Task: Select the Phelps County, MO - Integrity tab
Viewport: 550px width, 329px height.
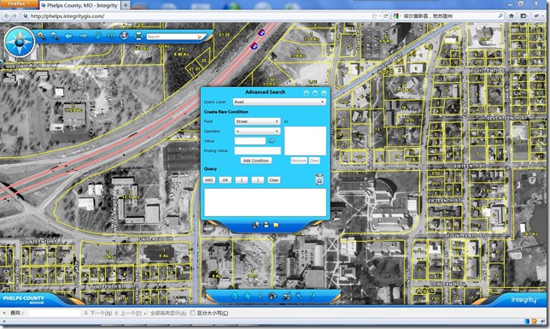Action: pos(79,5)
